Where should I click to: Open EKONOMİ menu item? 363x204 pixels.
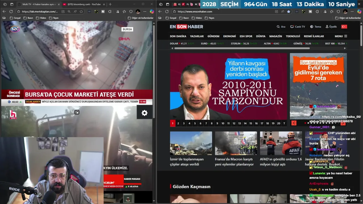[229, 36]
